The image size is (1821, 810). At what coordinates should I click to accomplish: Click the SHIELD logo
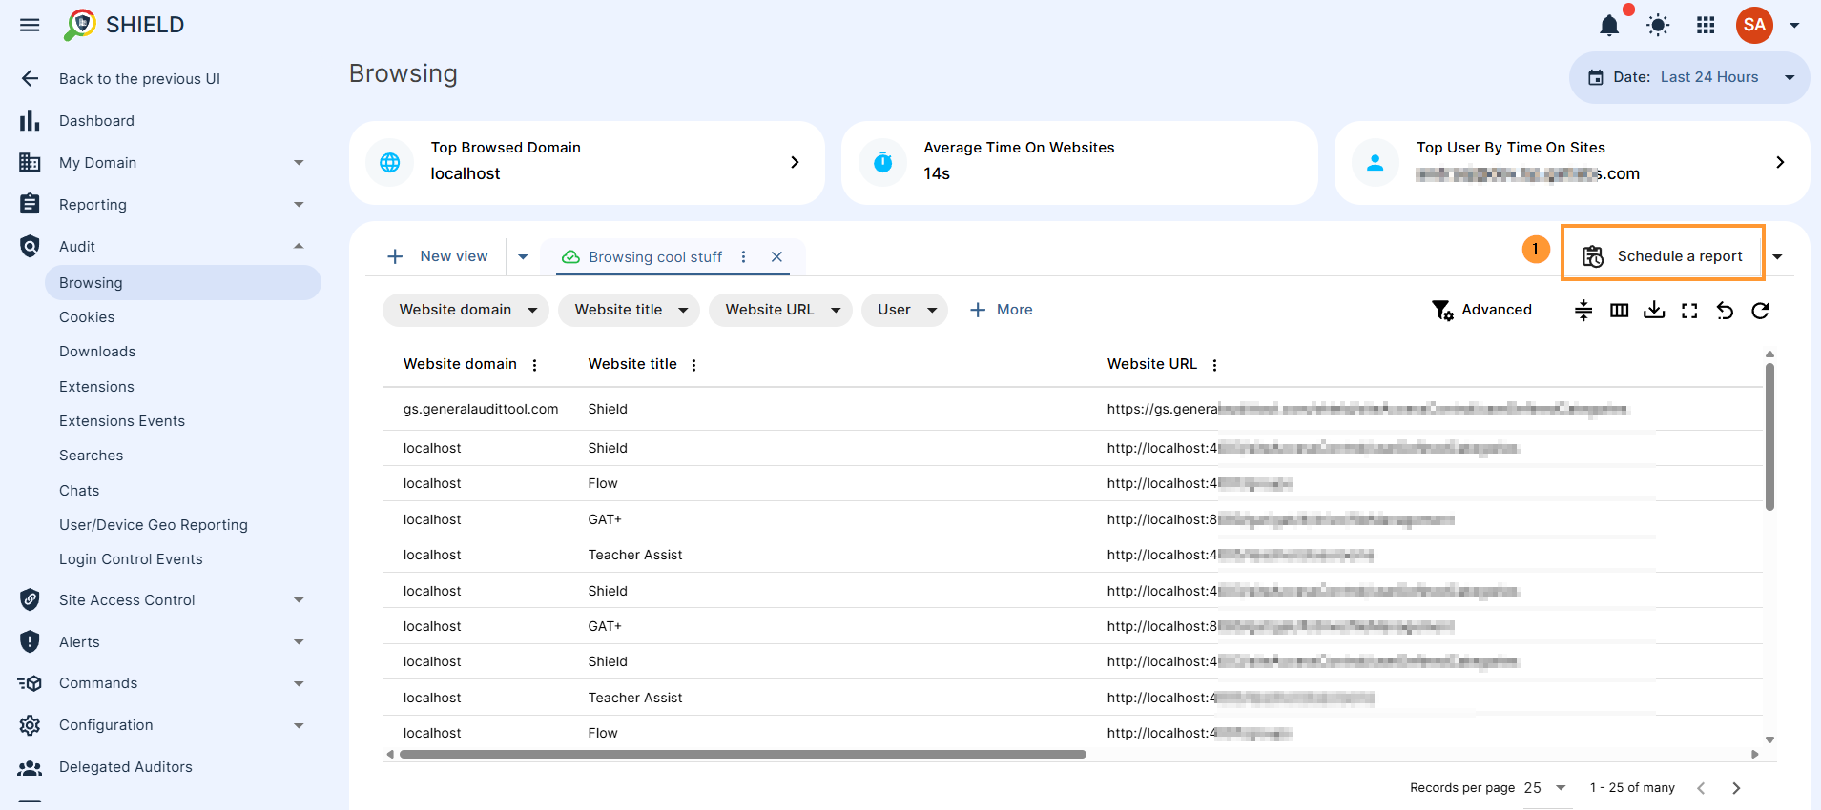click(x=124, y=25)
